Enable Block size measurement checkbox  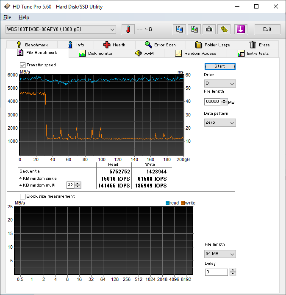tap(23, 196)
